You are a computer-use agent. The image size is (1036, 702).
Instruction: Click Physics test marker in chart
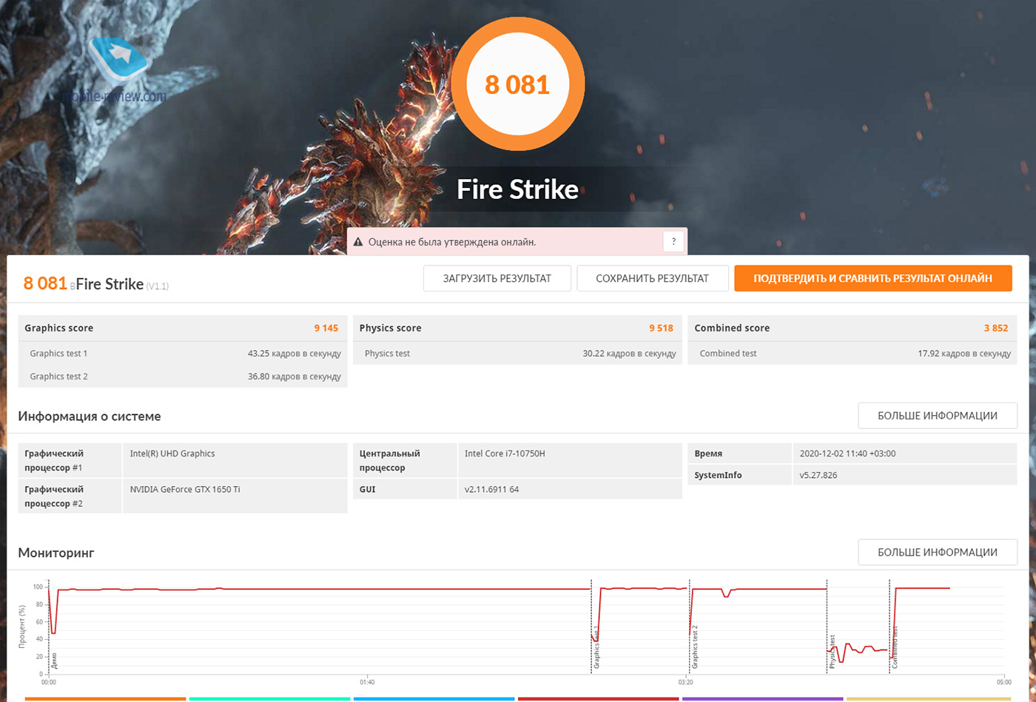coord(832,652)
